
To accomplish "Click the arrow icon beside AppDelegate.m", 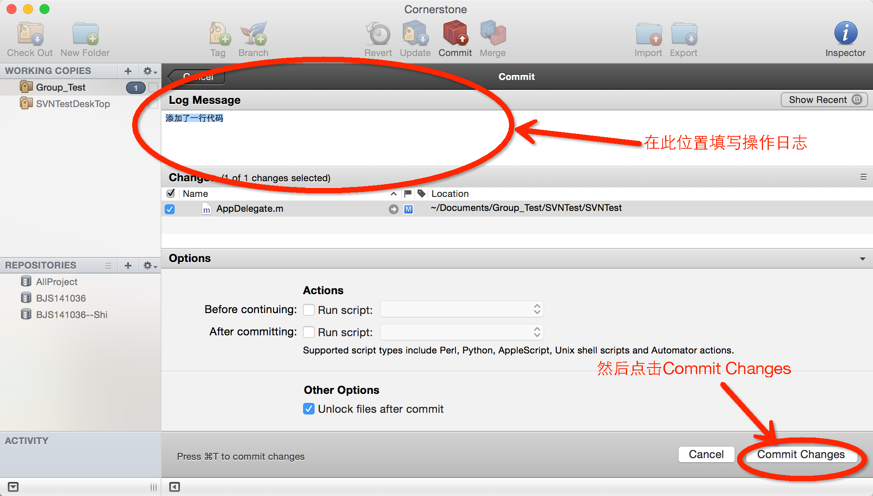I will pos(394,209).
